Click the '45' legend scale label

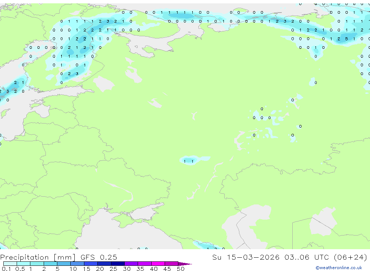[x=167, y=269]
